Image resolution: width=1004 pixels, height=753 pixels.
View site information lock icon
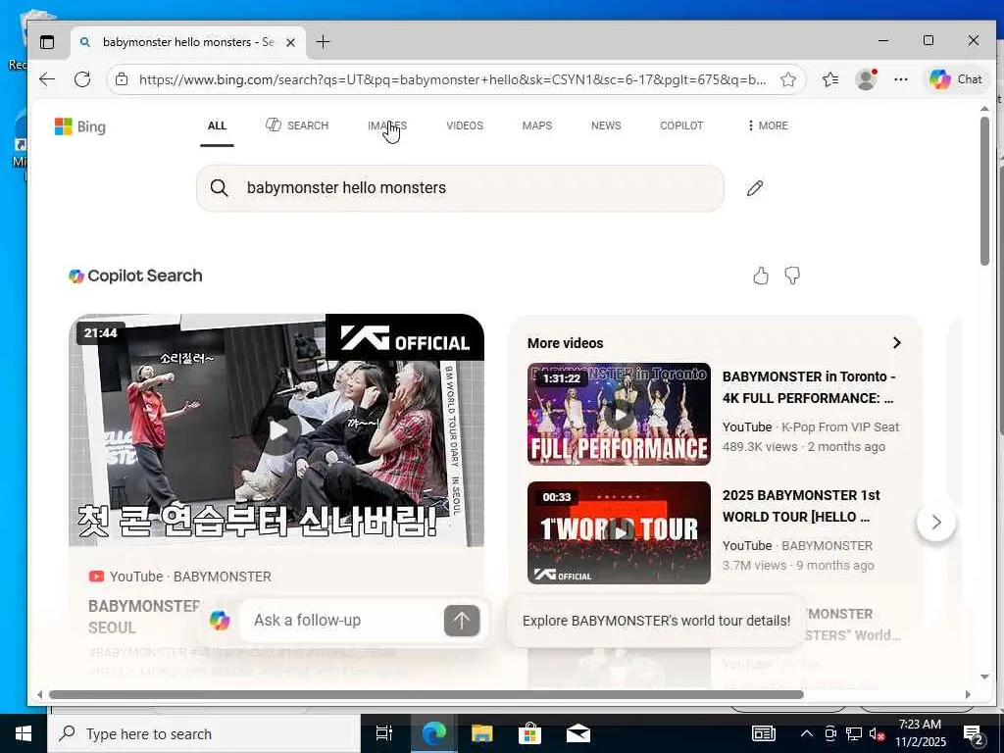pyautogui.click(x=122, y=79)
